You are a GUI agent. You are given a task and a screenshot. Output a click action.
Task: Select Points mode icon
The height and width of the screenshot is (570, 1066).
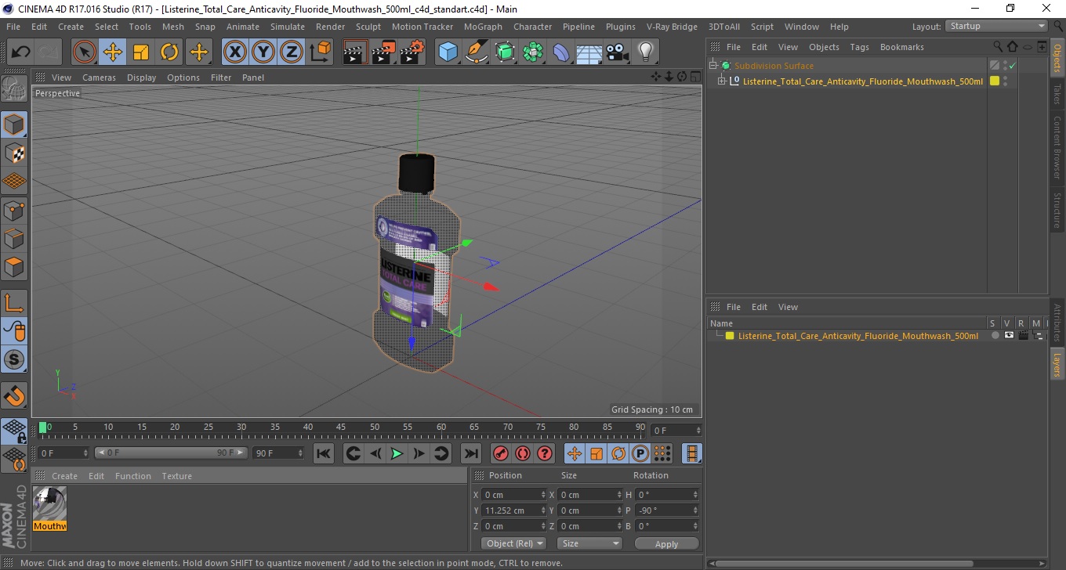click(x=14, y=210)
